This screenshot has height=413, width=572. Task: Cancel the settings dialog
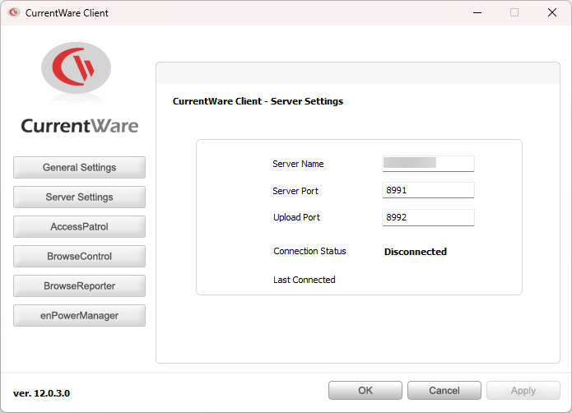click(x=444, y=391)
